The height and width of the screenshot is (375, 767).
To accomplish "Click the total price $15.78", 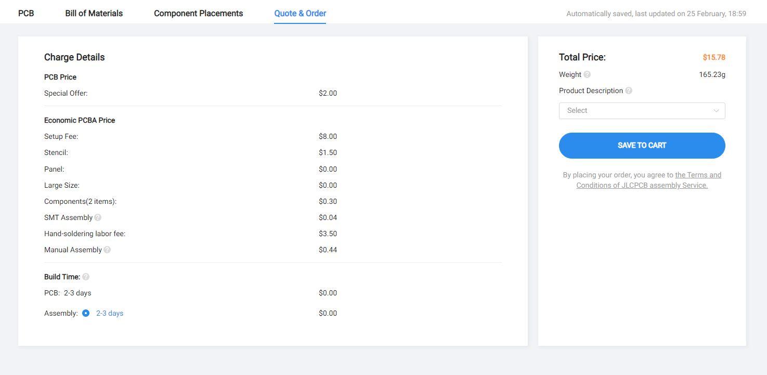I will (714, 57).
